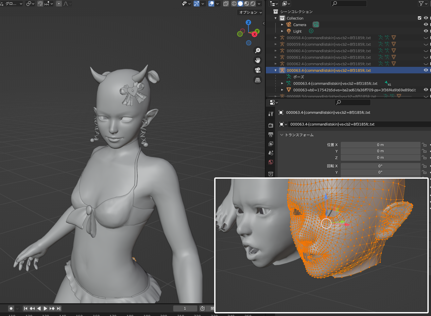This screenshot has height=316, width=431.
Task: Open the World properties tab icon
Action: point(271,162)
